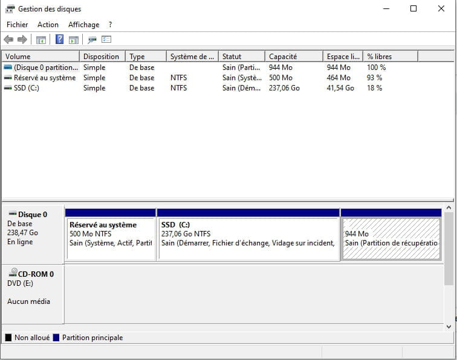Click the scrollbar down arrow in disk pane
The width and height of the screenshot is (457, 360).
point(449,326)
